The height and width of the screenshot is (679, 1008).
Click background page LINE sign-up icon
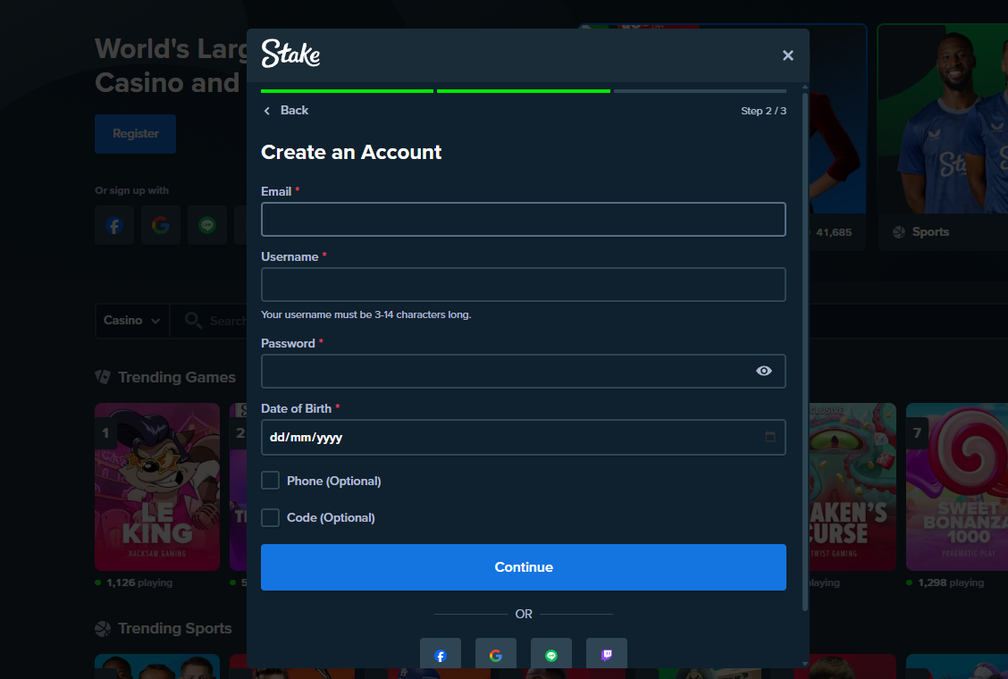coord(207,226)
